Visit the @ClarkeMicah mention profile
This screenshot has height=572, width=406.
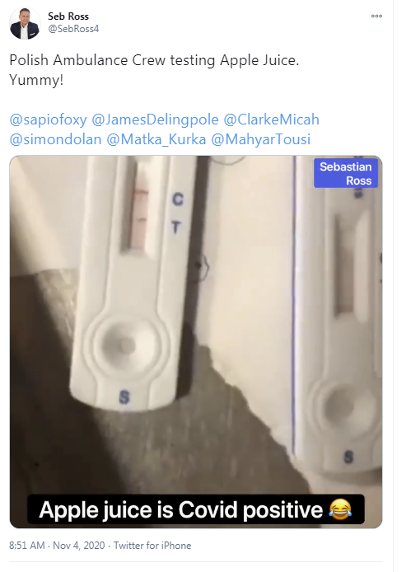tap(271, 120)
